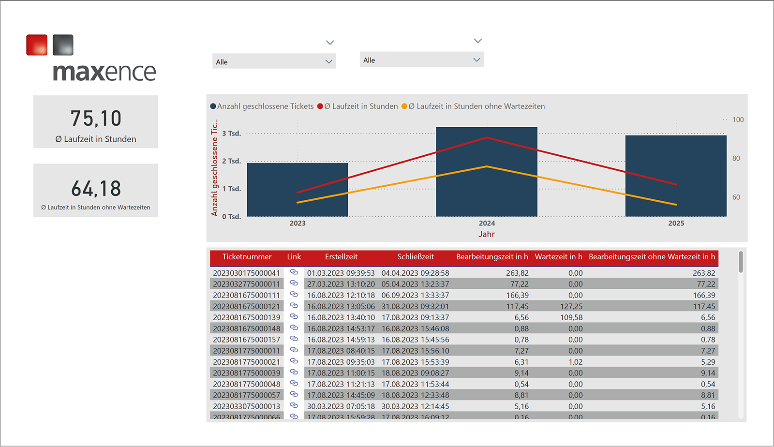
Task: Open link icon for ticket 2023081675000139
Action: (294, 317)
